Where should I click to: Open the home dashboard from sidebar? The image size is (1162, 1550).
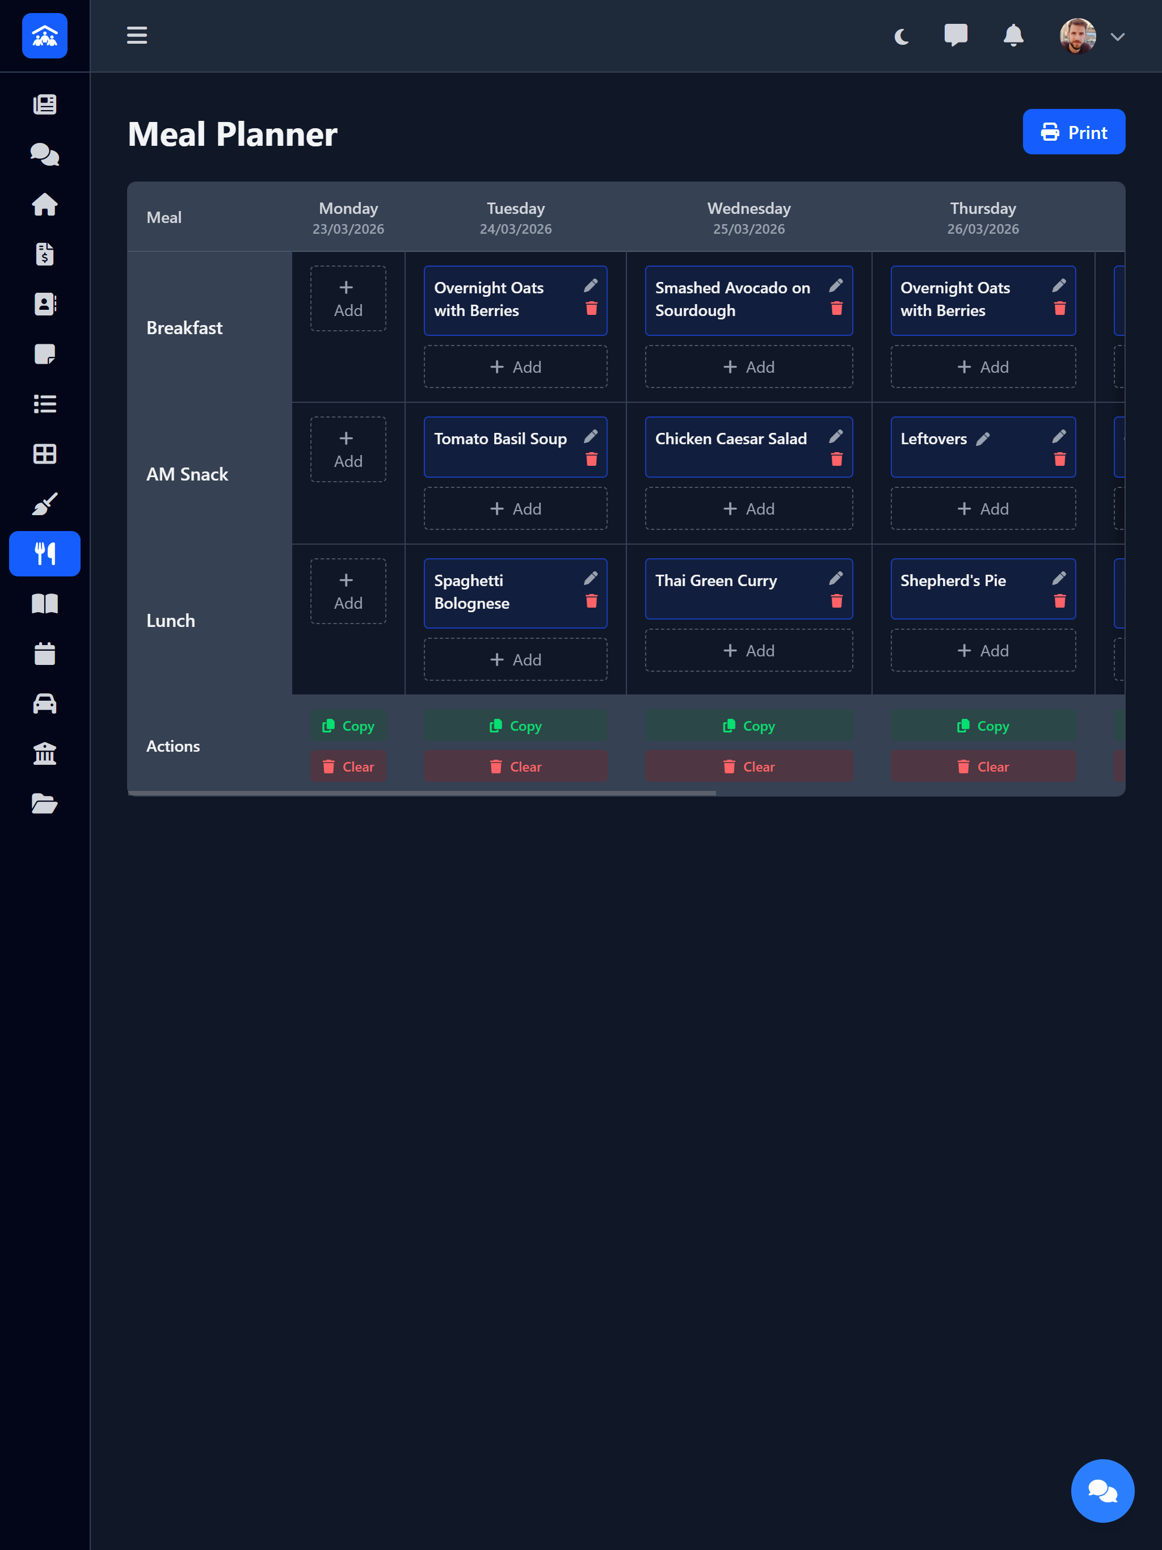coord(44,204)
